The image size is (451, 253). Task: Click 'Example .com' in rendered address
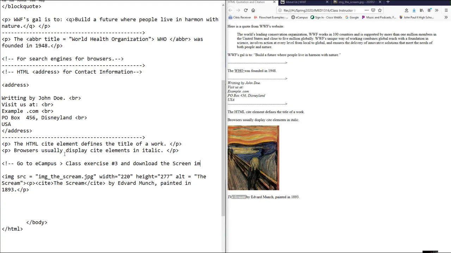[238, 91]
